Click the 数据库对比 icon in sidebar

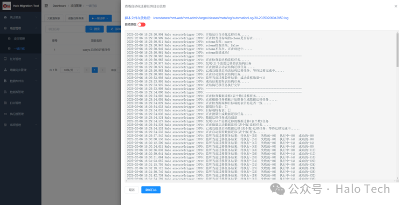(x=5, y=81)
